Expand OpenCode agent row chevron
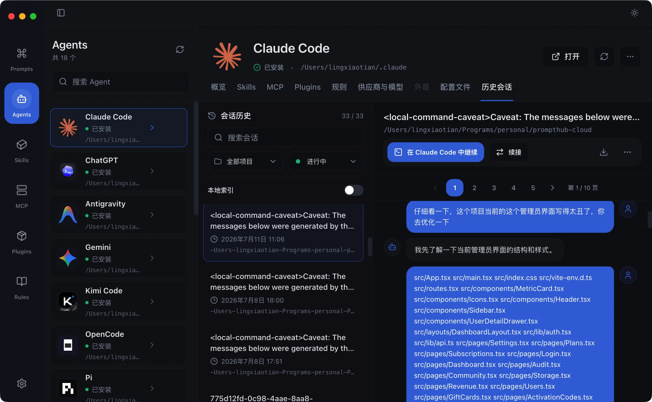The width and height of the screenshot is (652, 402). point(152,345)
